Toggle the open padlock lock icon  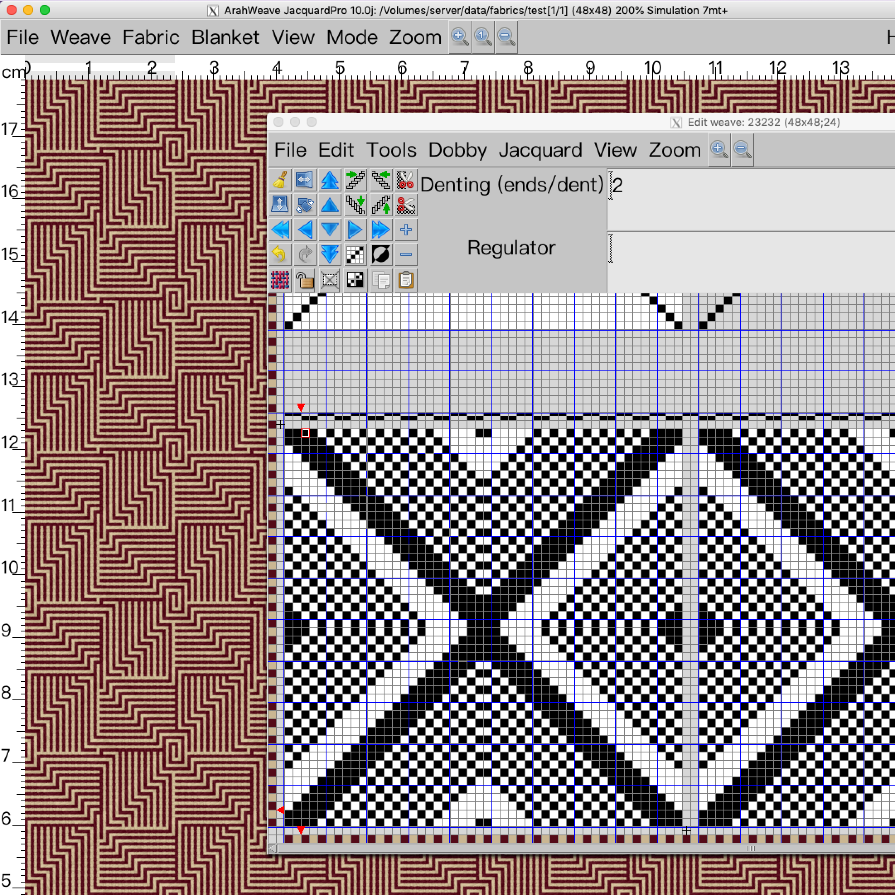pyautogui.click(x=305, y=280)
